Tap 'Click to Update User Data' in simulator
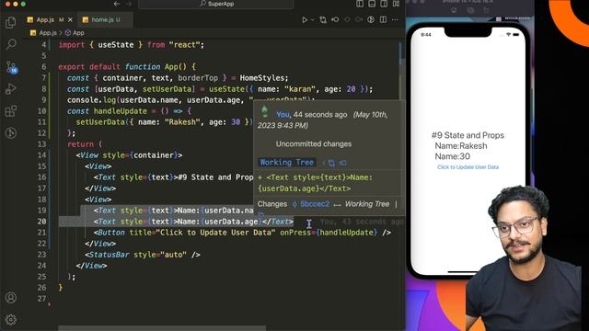 click(468, 167)
